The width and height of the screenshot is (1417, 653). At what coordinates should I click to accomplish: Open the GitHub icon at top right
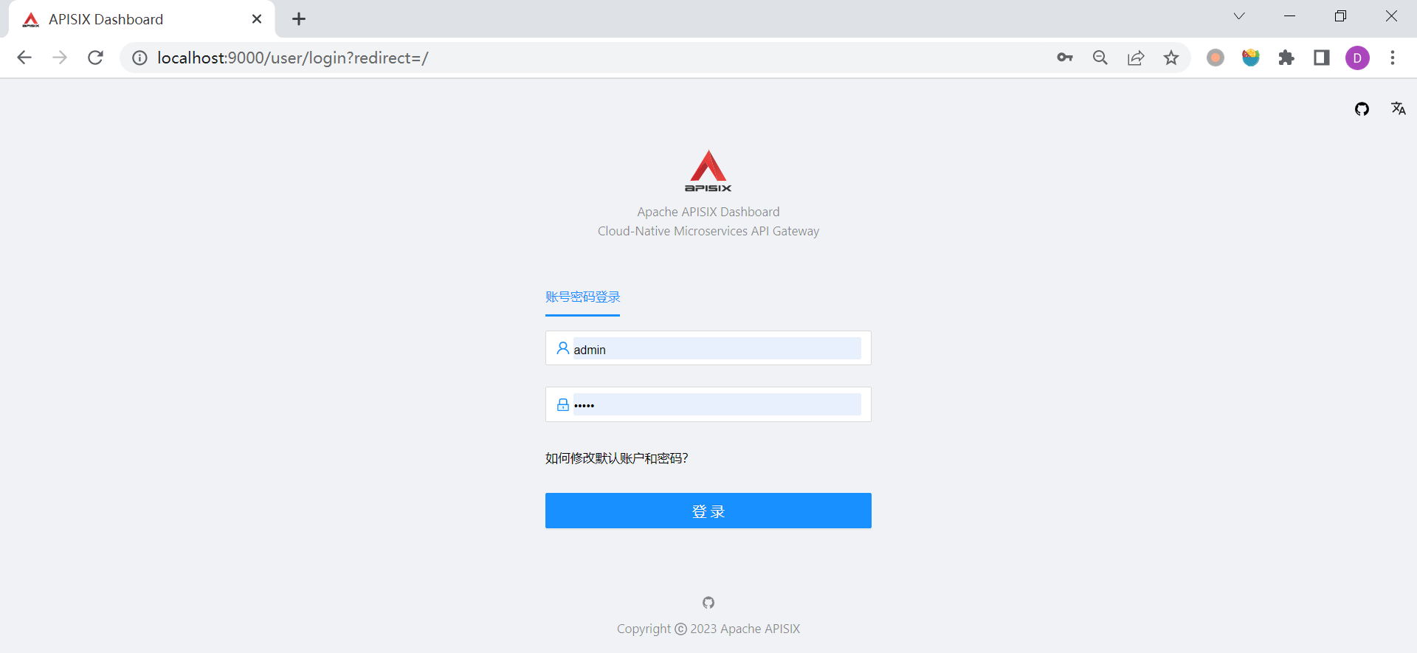1362,109
